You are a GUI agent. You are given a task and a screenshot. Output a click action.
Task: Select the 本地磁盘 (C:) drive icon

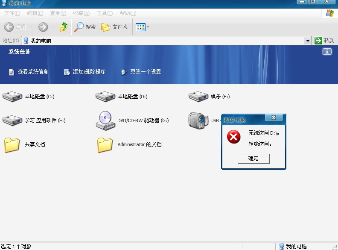pos(12,97)
